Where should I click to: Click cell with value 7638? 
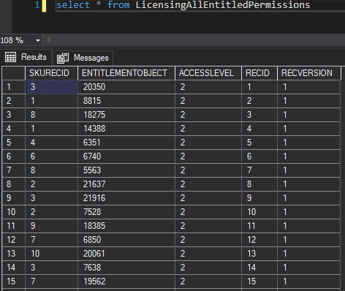pos(126,268)
